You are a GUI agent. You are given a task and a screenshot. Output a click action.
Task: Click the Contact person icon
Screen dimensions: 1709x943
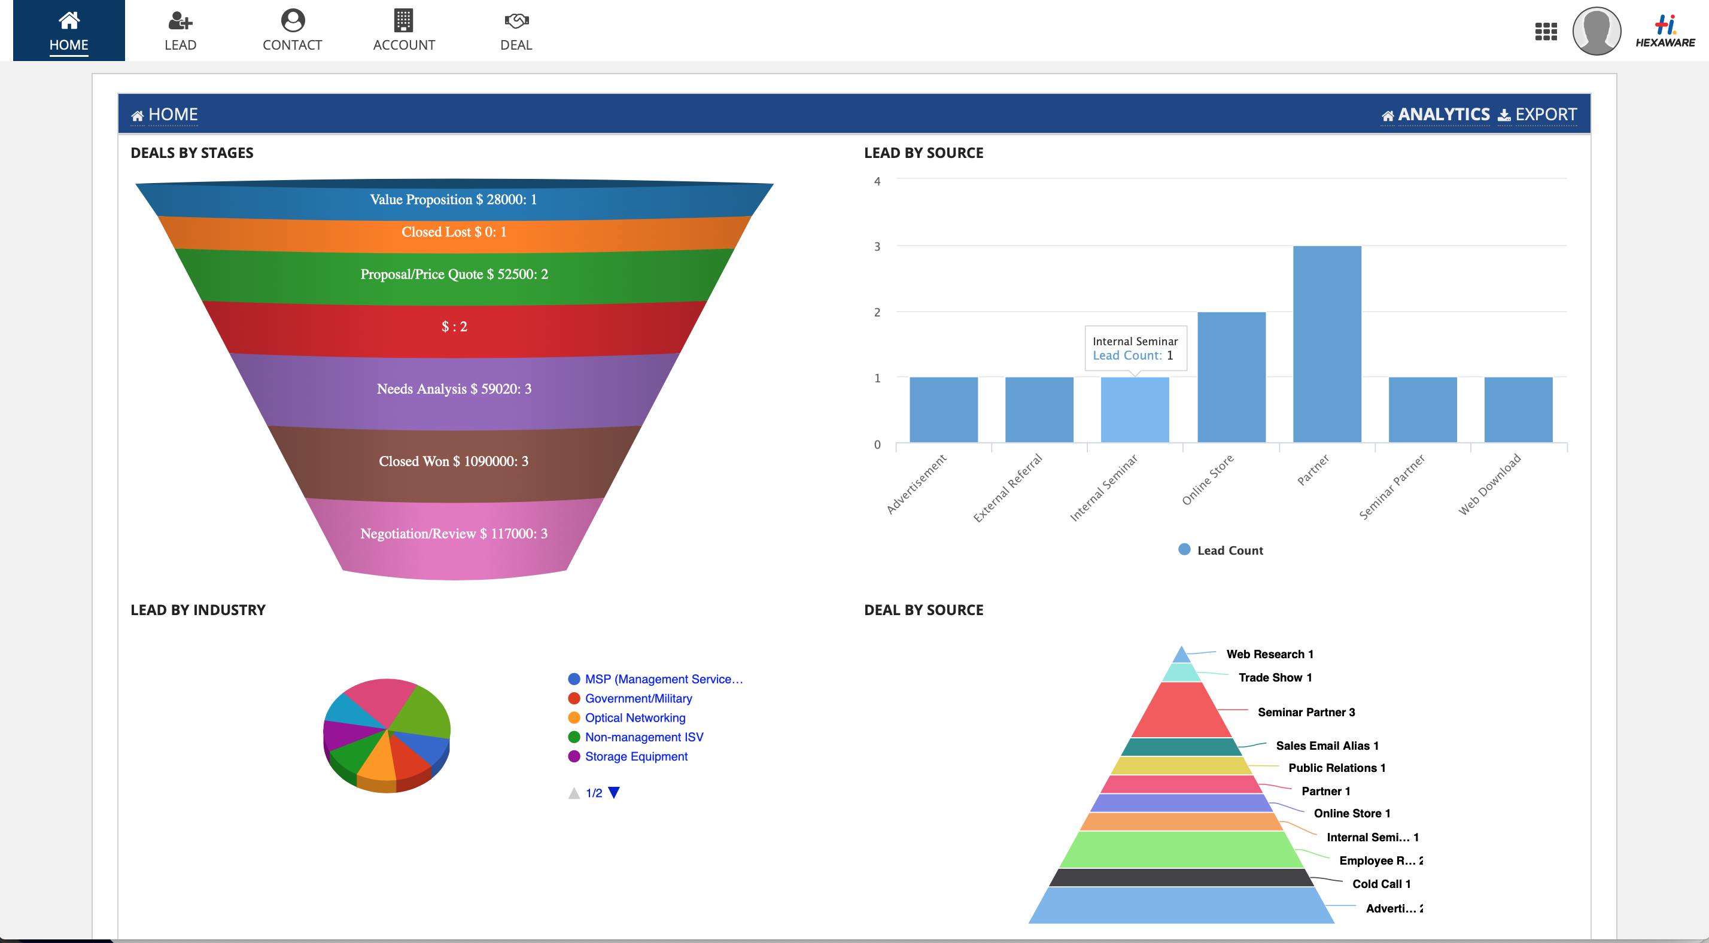(292, 20)
